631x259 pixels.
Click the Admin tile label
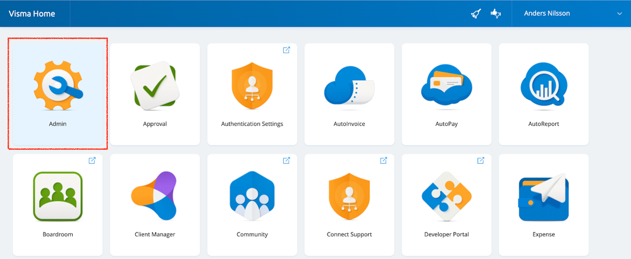click(x=58, y=124)
